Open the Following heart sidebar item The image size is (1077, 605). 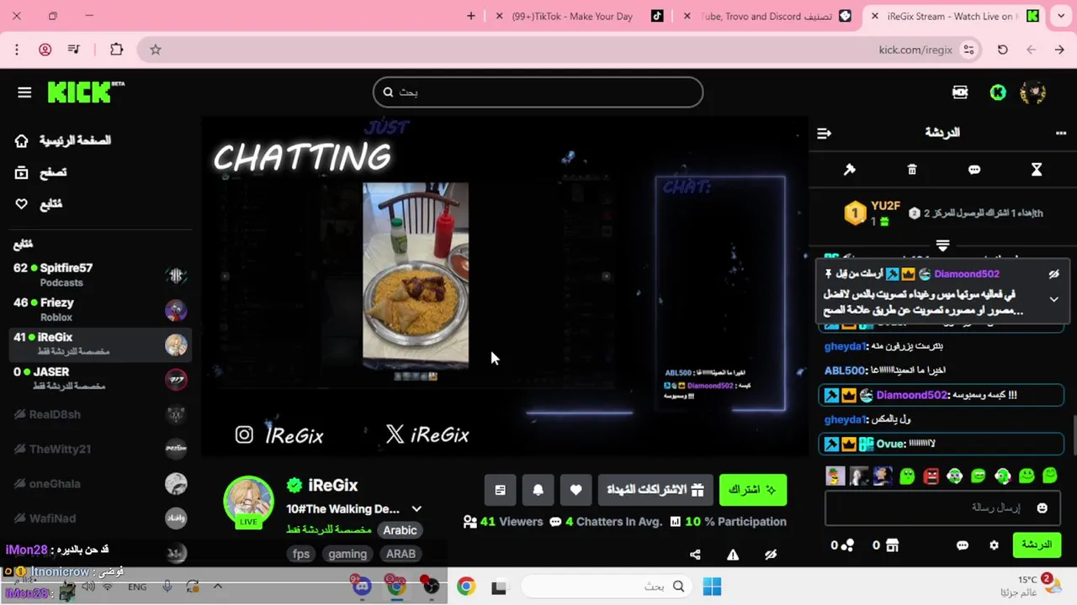[39, 204]
